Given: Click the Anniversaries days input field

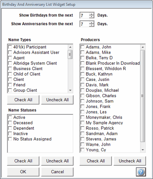Looking at the screenshot, I should pos(85,24).
